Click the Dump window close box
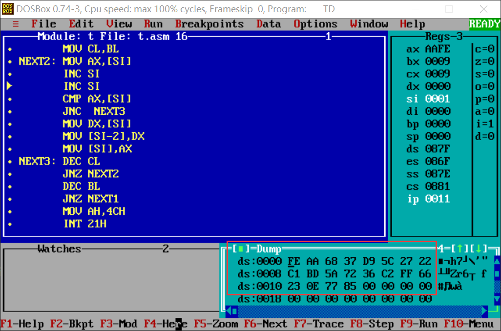501x331 pixels. 241,248
